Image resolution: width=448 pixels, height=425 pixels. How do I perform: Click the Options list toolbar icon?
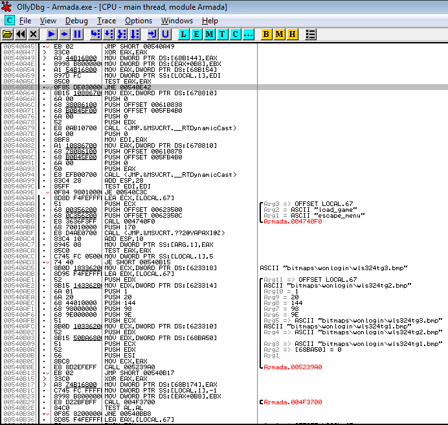click(311, 34)
